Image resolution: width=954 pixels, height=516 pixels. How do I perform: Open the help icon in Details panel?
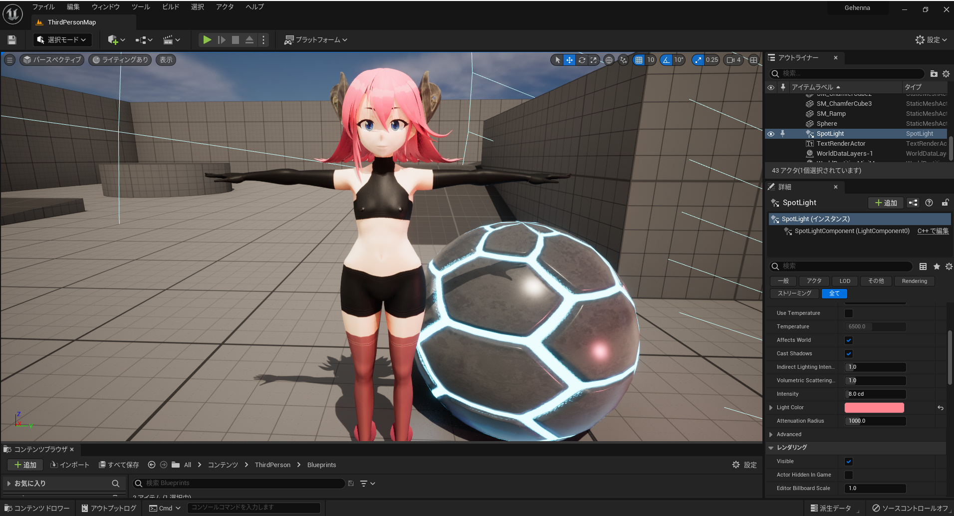(x=929, y=203)
